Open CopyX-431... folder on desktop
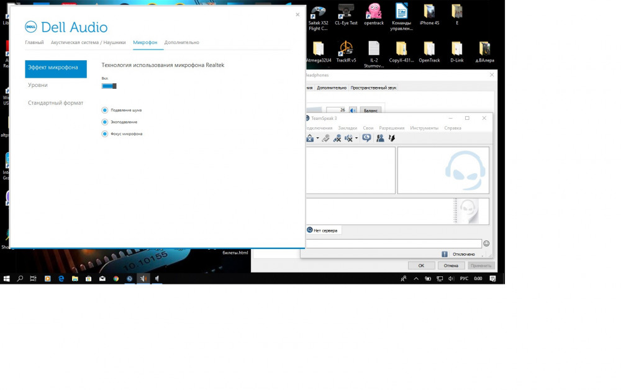Screen dimensions: 621x390 (401, 52)
